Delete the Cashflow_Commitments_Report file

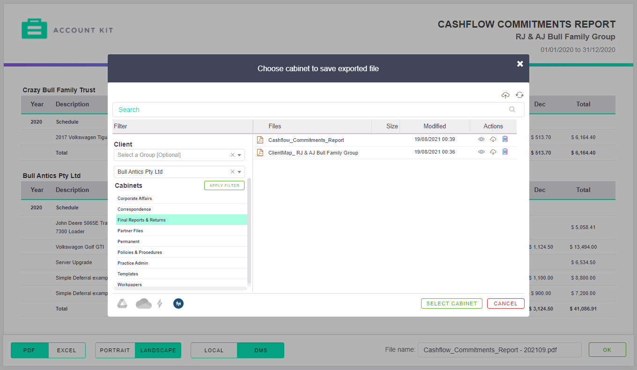(x=505, y=139)
